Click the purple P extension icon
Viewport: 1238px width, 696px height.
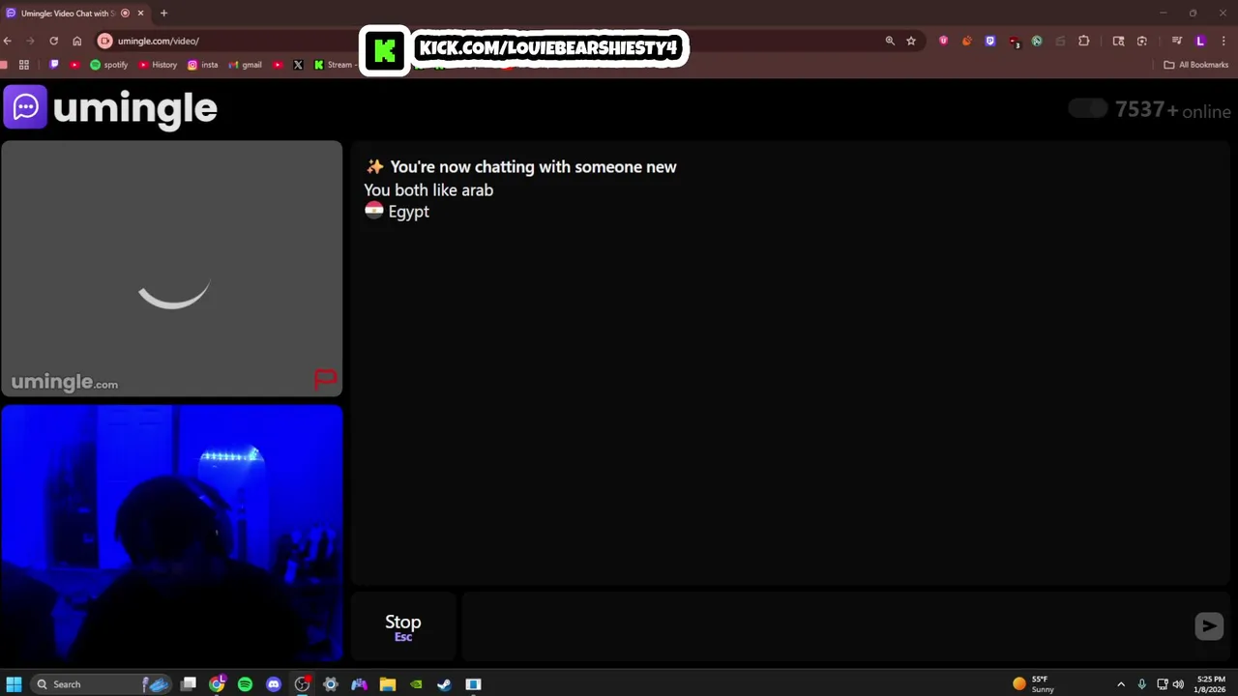[989, 41]
